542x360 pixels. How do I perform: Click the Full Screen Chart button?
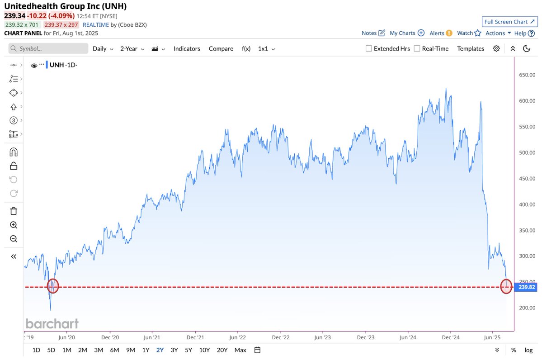[509, 22]
